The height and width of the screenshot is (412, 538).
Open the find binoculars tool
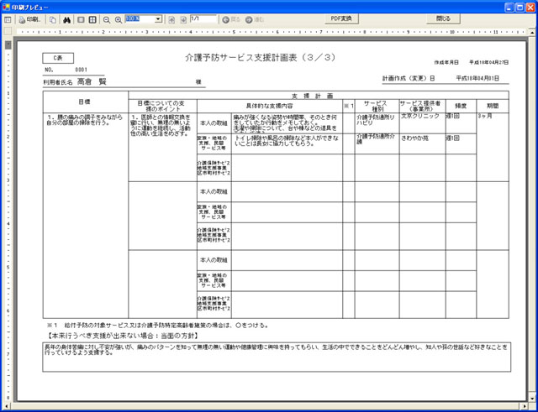(66, 18)
